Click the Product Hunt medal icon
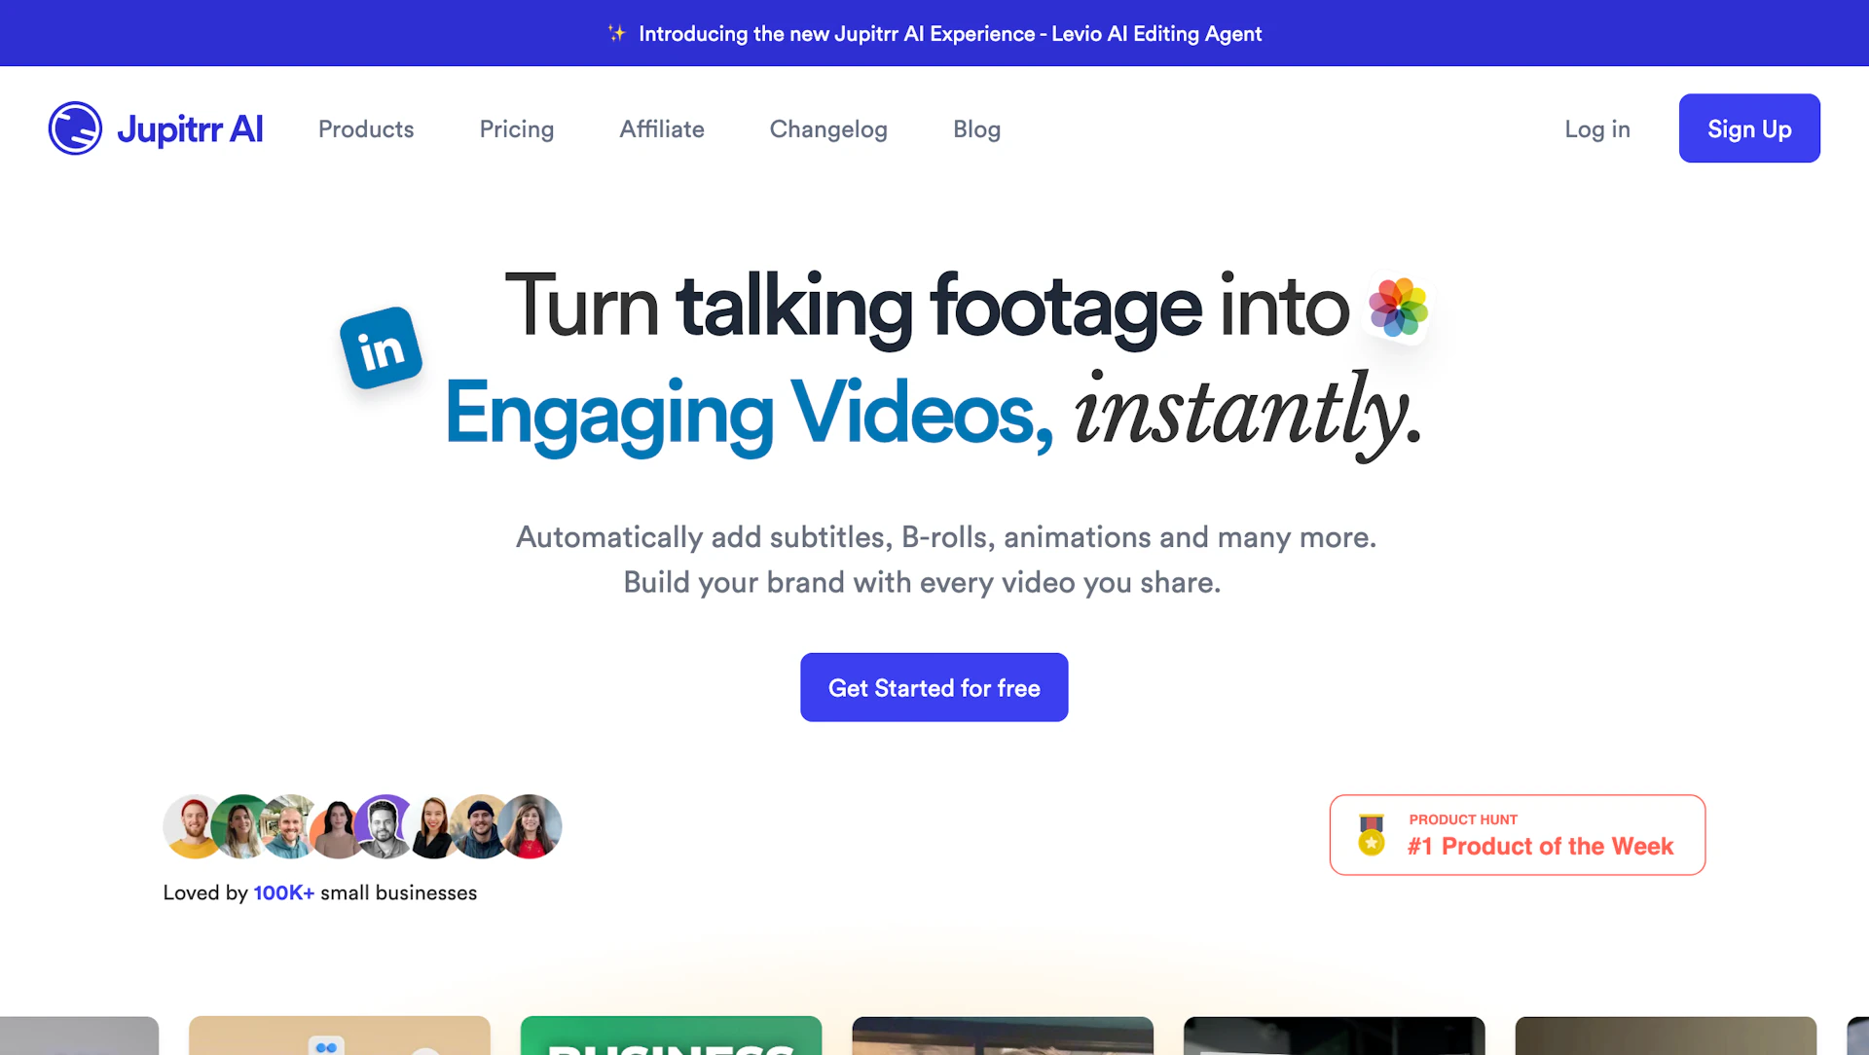Image resolution: width=1869 pixels, height=1055 pixels. 1372,835
